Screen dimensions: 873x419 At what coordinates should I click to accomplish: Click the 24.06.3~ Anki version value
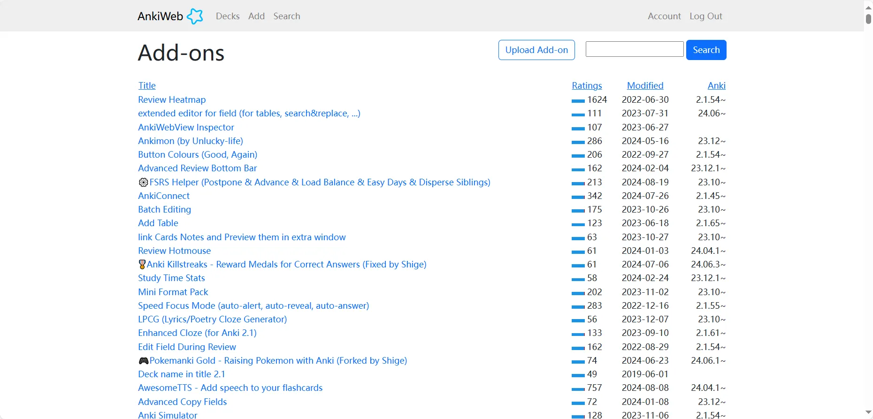coord(708,264)
